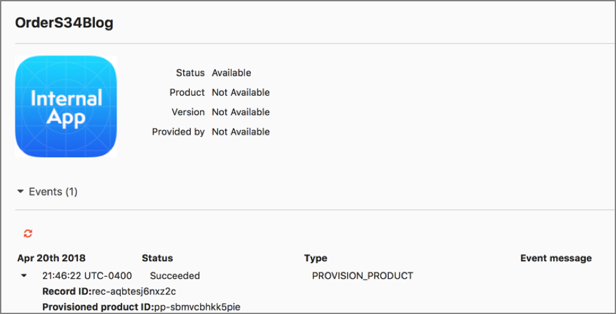Click the Apr 20th 2018 date header
This screenshot has height=314, width=616.
52,258
